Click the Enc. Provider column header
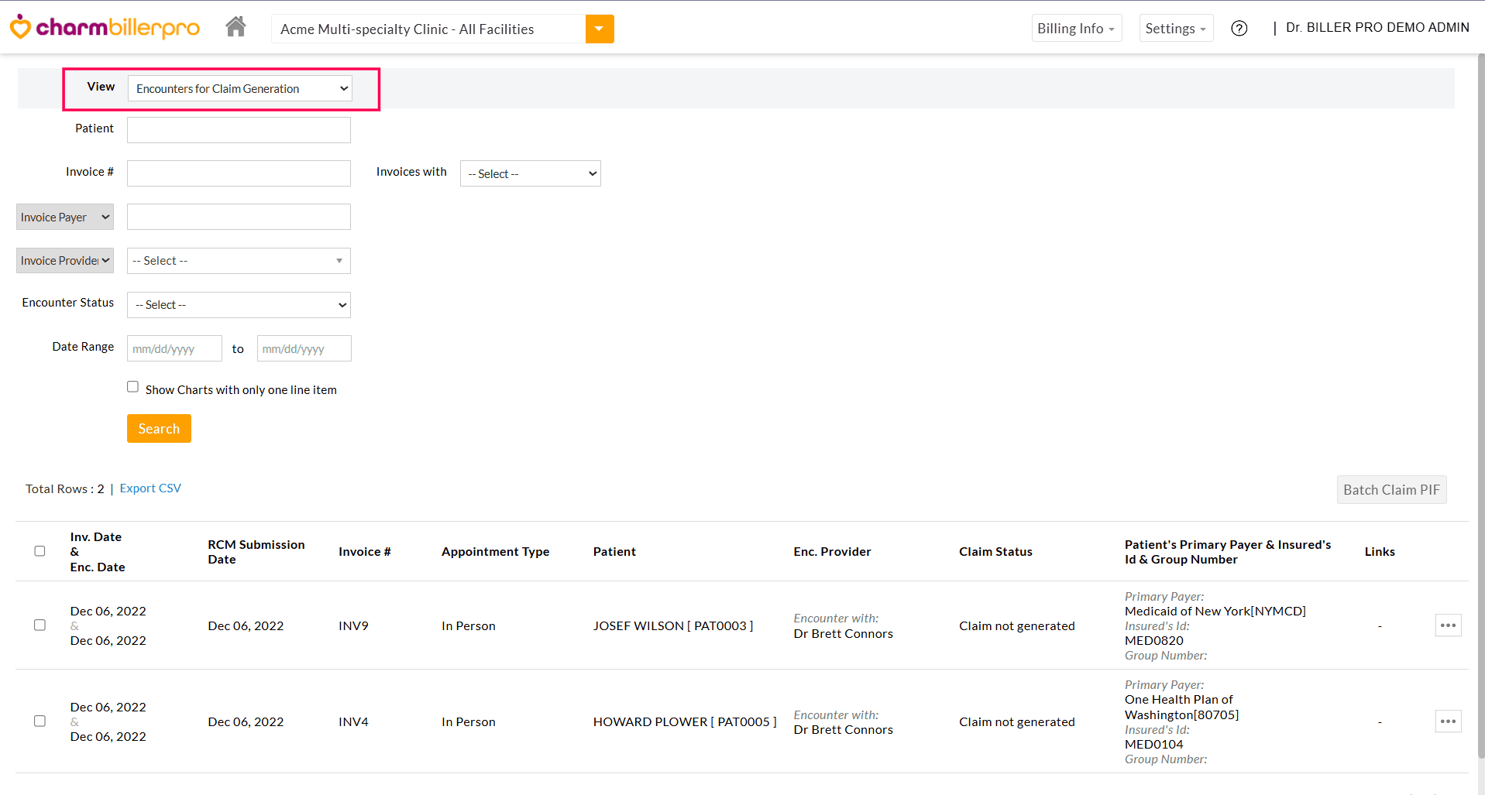1485x795 pixels. [832, 551]
